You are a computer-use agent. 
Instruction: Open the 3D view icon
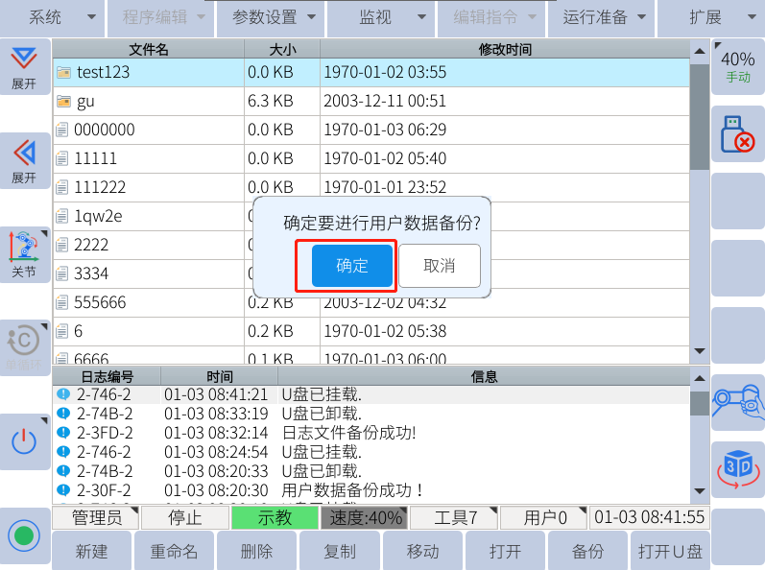(737, 468)
